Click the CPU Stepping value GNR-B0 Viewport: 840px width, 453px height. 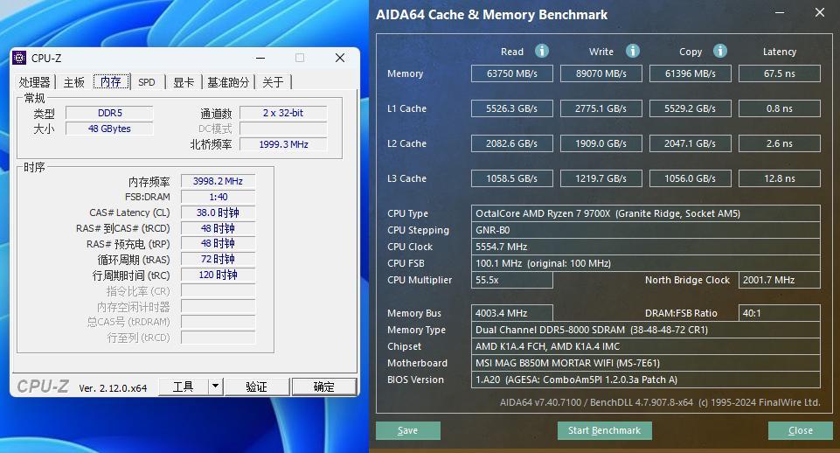click(x=646, y=230)
